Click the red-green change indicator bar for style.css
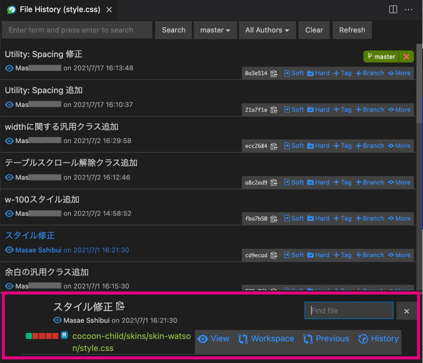 coord(42,336)
